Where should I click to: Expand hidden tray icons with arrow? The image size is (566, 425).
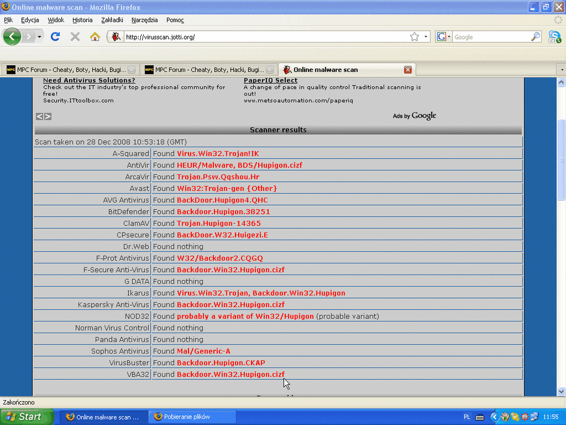click(495, 416)
